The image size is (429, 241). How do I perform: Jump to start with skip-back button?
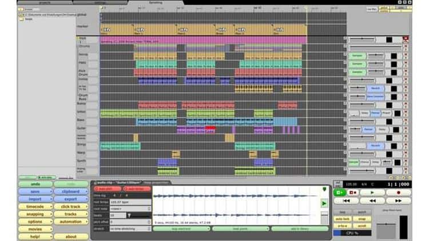pos(347,201)
